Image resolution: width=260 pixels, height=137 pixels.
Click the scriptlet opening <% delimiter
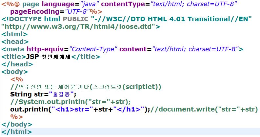pos(17,79)
